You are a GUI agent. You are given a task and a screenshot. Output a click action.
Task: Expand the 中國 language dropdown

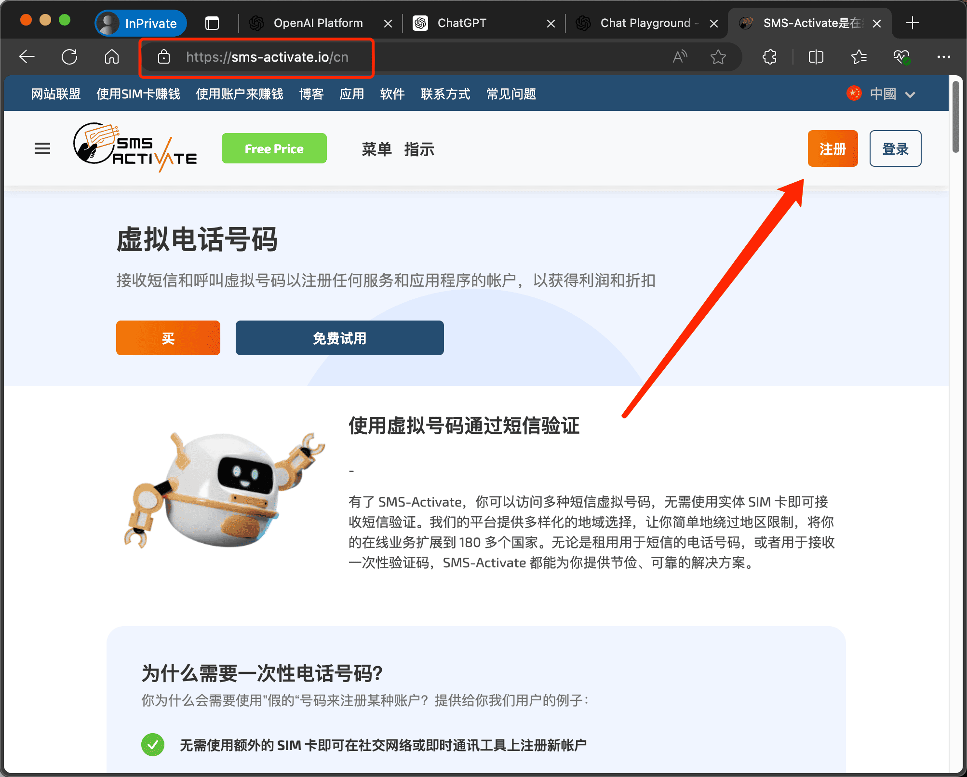pyautogui.click(x=881, y=94)
